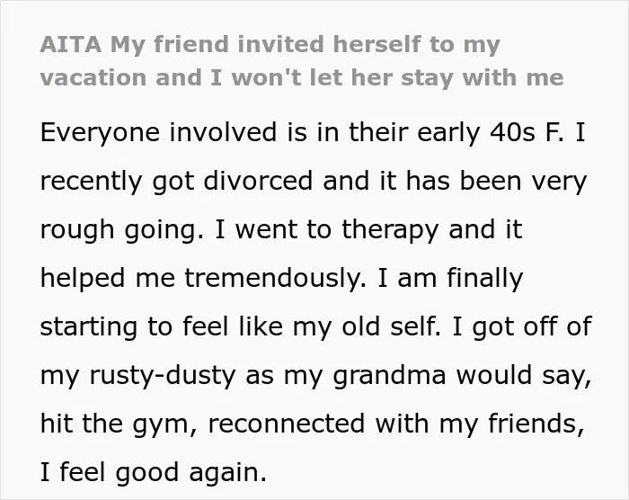Click the hyphenated word "rusty-dusty"
629x500 pixels.
pos(163,376)
